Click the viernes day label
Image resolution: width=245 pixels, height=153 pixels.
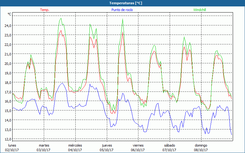138,145
